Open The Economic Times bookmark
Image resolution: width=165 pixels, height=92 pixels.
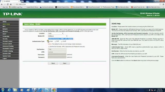click(x=108, y=7)
